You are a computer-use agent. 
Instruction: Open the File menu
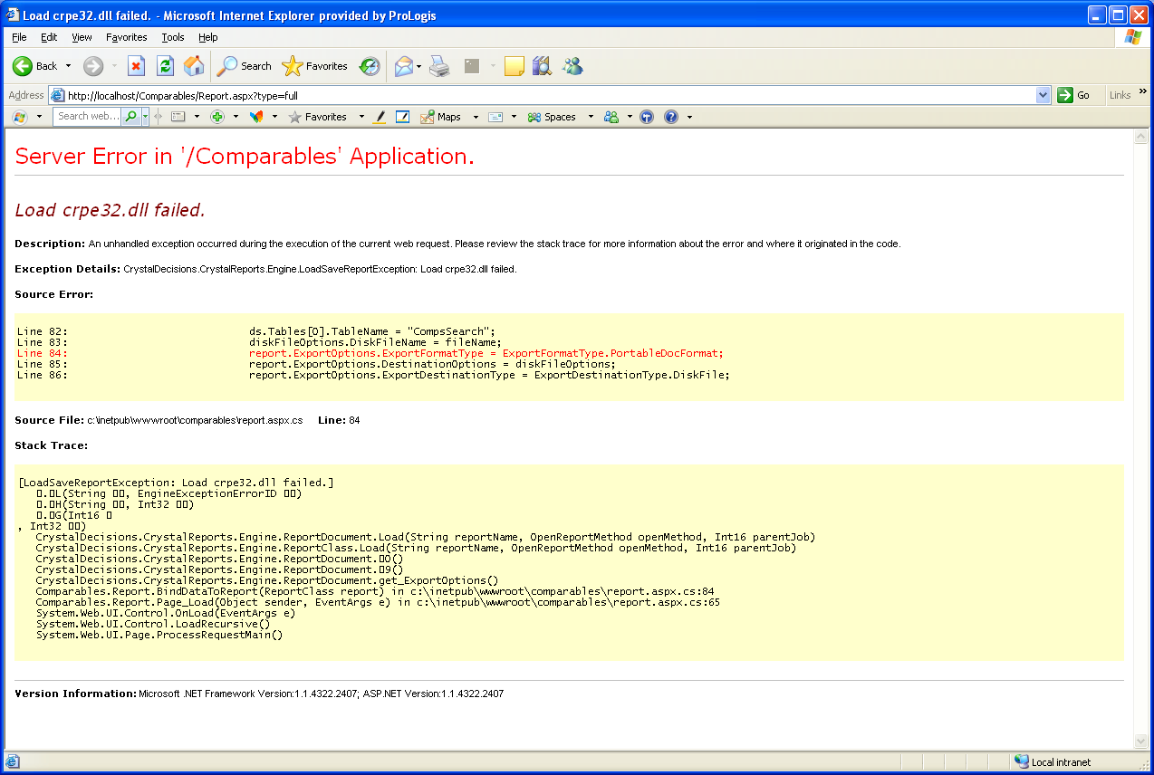click(x=19, y=37)
